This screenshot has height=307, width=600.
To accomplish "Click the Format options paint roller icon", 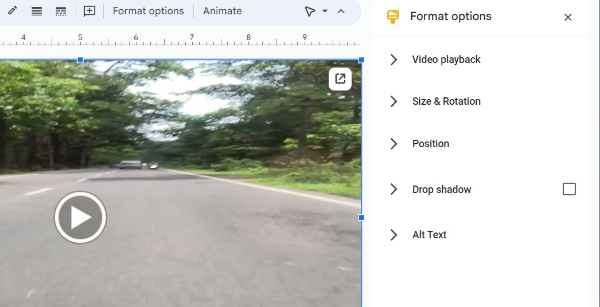I will pyautogui.click(x=392, y=17).
